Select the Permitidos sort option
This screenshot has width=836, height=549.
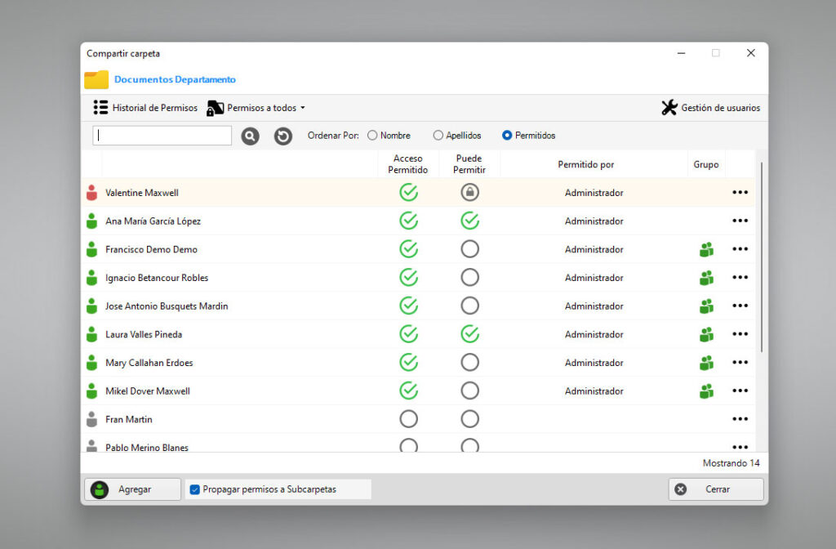[506, 136]
